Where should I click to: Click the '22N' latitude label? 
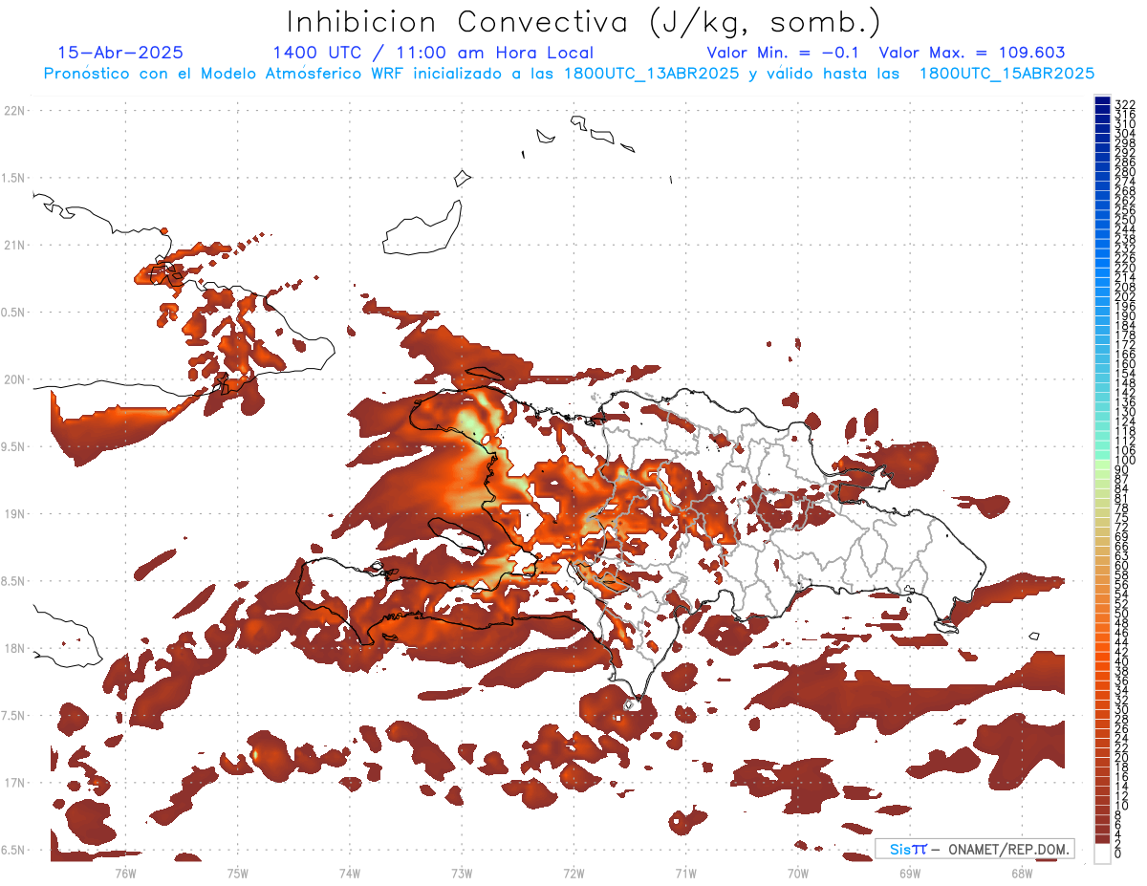14,111
